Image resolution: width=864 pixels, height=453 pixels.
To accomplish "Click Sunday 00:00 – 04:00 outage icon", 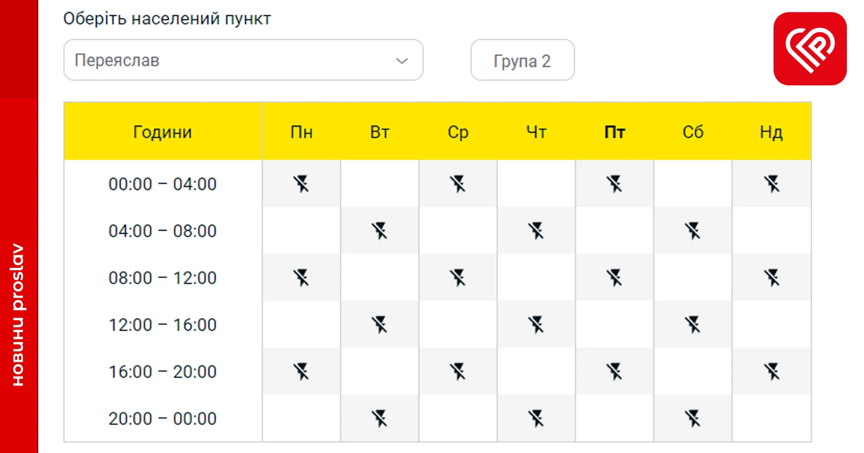I will pos(771,184).
